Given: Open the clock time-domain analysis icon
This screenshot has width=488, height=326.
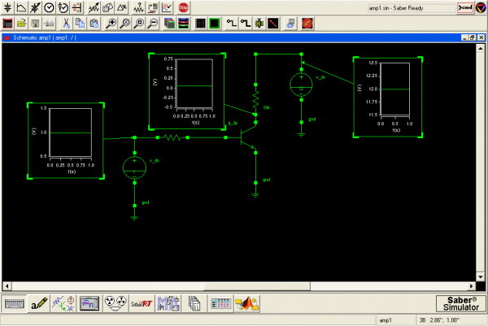Looking at the screenshot, I should pyautogui.click(x=49, y=7).
